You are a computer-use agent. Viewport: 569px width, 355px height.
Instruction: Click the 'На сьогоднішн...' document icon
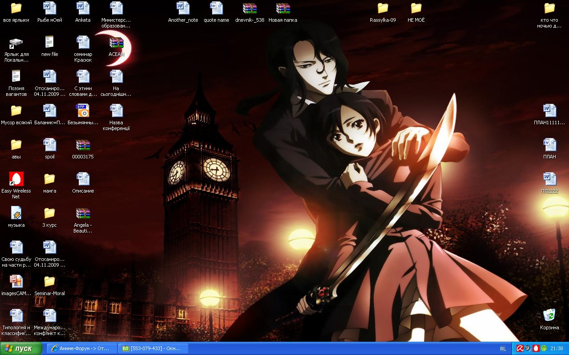pyautogui.click(x=116, y=77)
